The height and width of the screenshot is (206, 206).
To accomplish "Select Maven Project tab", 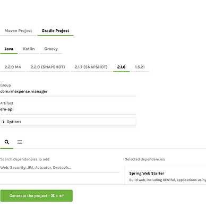I will [x=18, y=31].
